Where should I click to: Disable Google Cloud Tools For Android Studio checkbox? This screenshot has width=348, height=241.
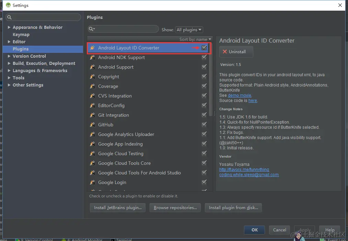pyautogui.click(x=204, y=172)
